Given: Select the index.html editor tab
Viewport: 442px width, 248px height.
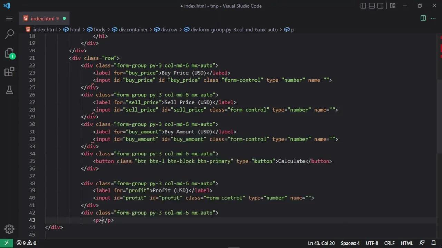Looking at the screenshot, I should coord(42,18).
